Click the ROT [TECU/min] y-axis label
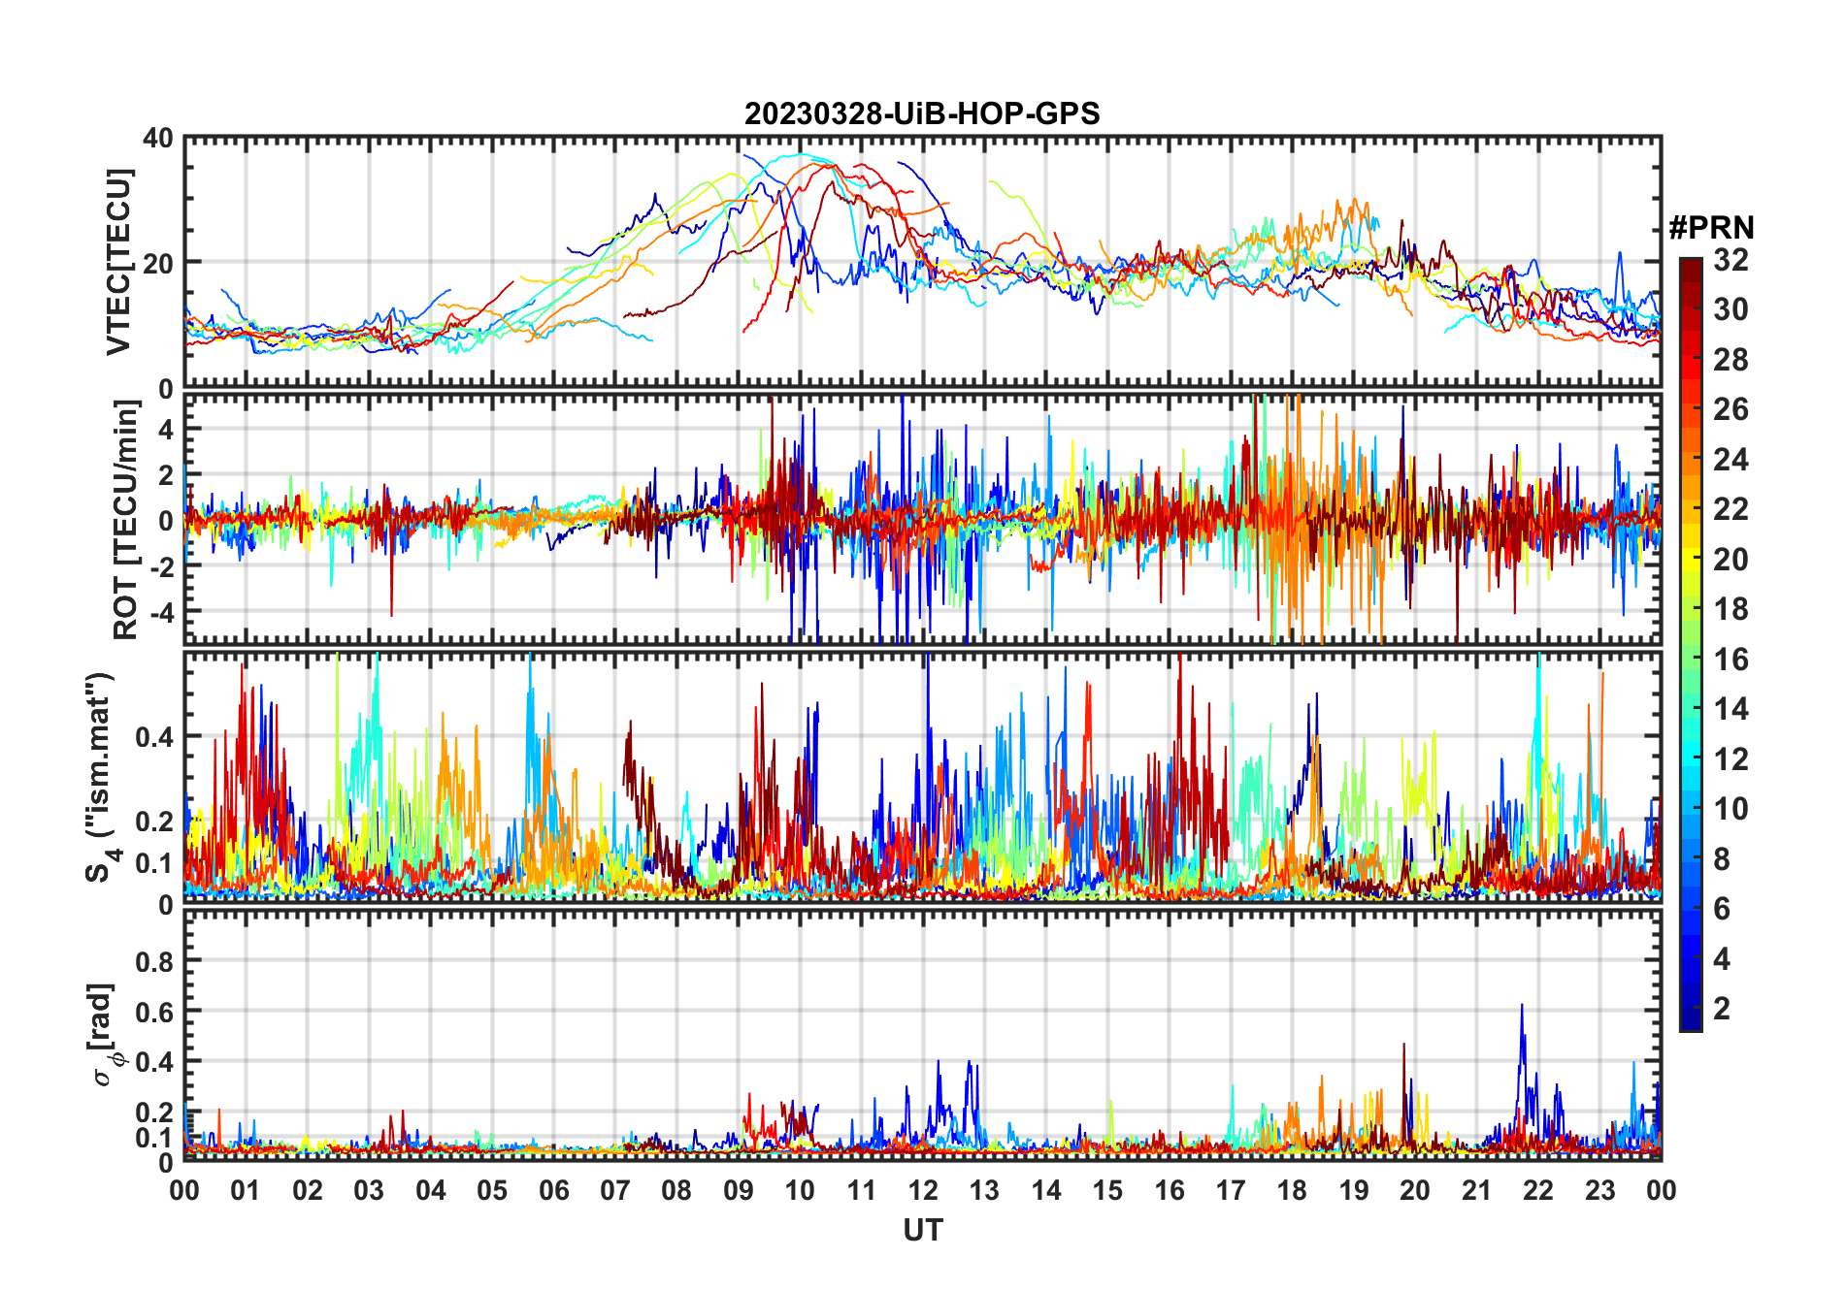This screenshot has height=1290, width=1846. click(126, 519)
